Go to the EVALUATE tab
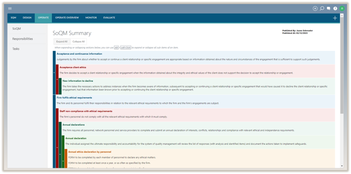Image resolution: width=351 pixels, height=174 pixels. coord(109,17)
